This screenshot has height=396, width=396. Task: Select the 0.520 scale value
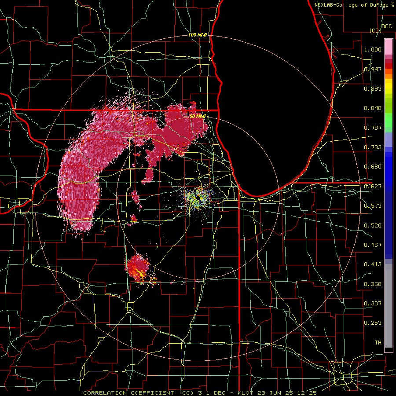click(373, 226)
